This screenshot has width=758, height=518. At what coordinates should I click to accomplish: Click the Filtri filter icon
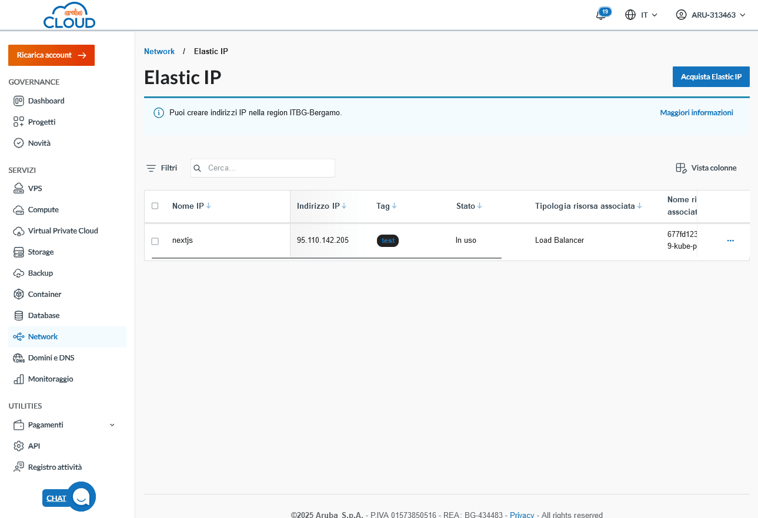tap(151, 168)
